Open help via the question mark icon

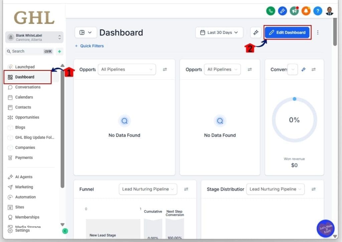318,11
